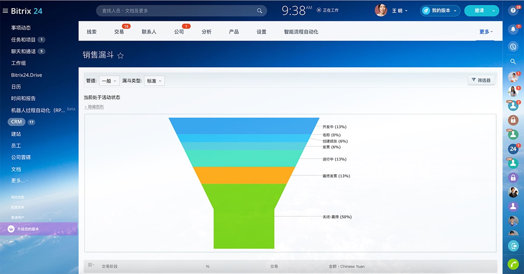Open the 漏斗类型 标准 dropdown

click(154, 81)
